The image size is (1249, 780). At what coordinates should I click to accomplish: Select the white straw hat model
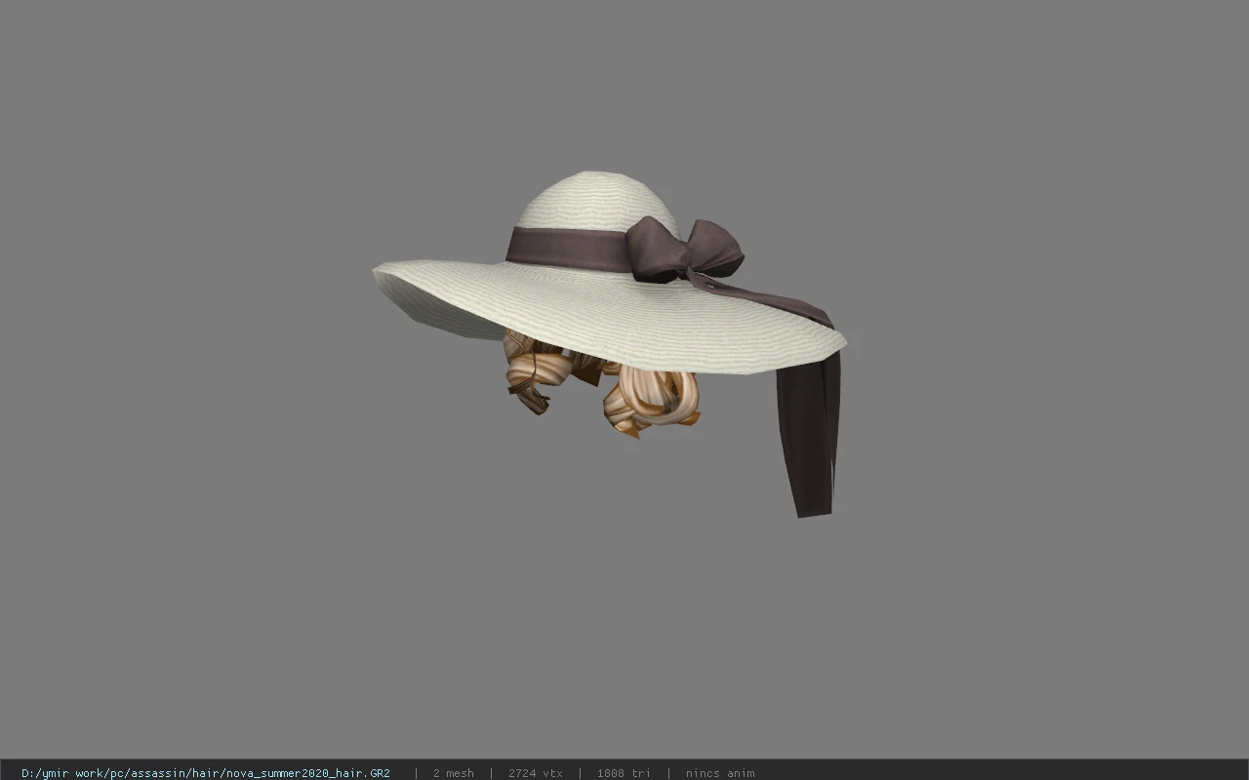coord(609,274)
